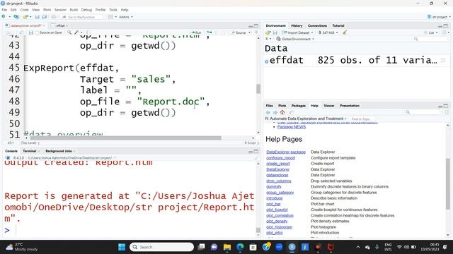Open new file dropdown arrow

pyautogui.click(x=9, y=17)
